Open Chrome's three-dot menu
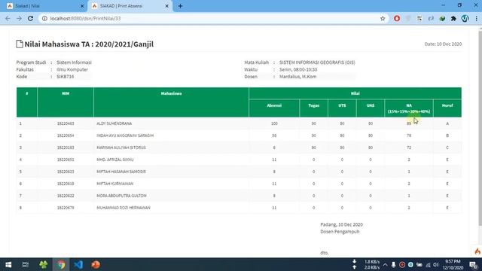Viewport: 482px width, 271px height. [x=476, y=18]
